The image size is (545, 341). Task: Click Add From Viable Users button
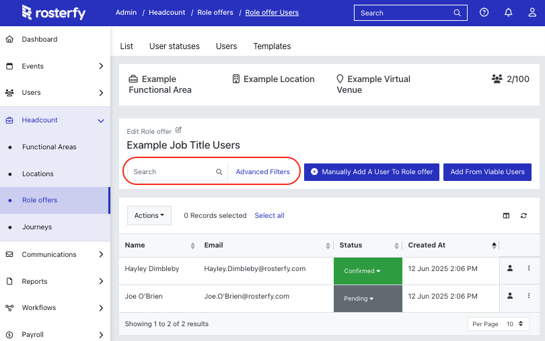487,172
